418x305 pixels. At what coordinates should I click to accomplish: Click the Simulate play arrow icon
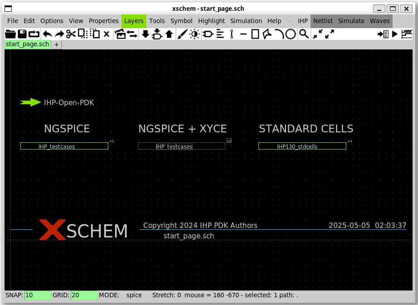click(x=394, y=34)
